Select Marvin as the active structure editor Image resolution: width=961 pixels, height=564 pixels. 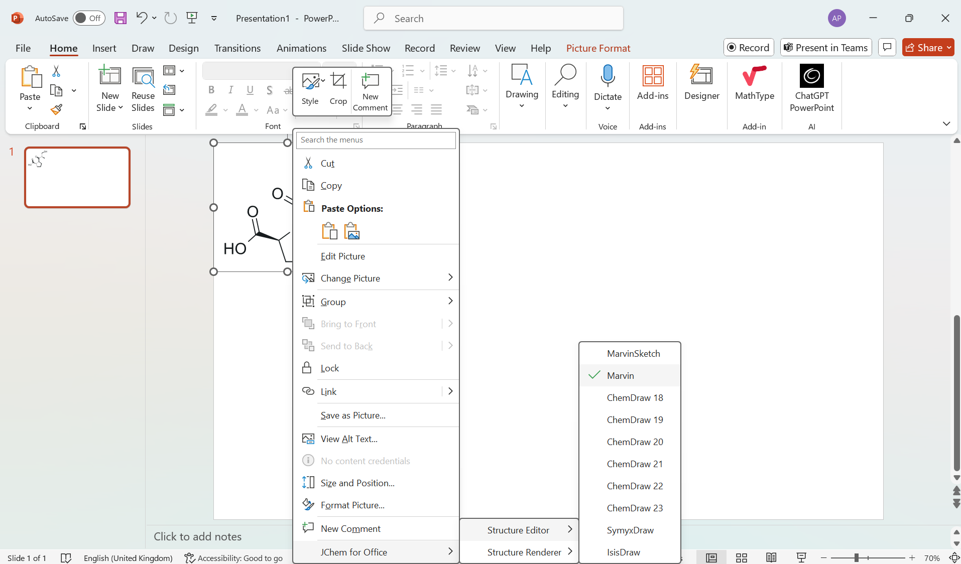coord(622,375)
